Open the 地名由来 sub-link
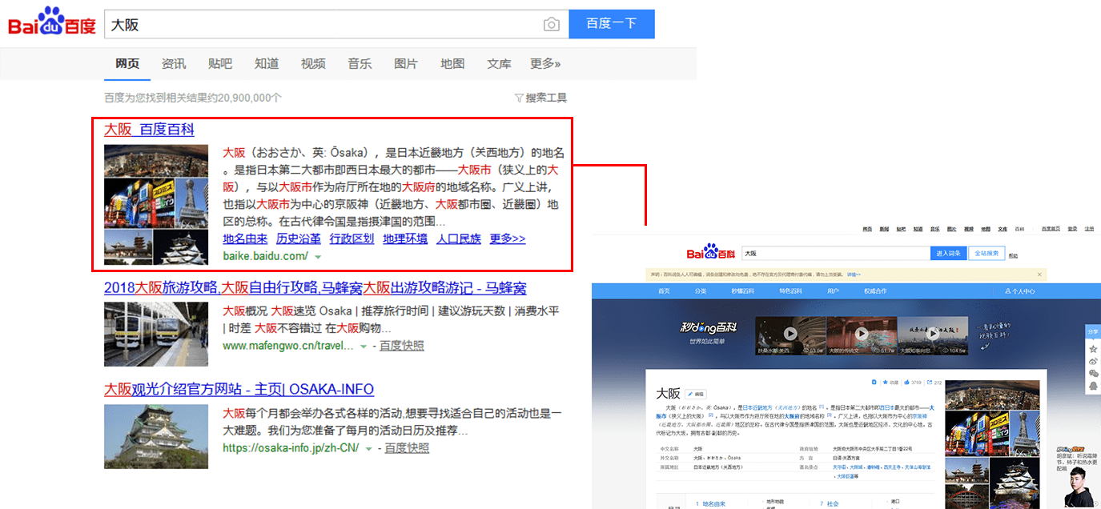Screen dimensions: 1101x509 coord(245,238)
